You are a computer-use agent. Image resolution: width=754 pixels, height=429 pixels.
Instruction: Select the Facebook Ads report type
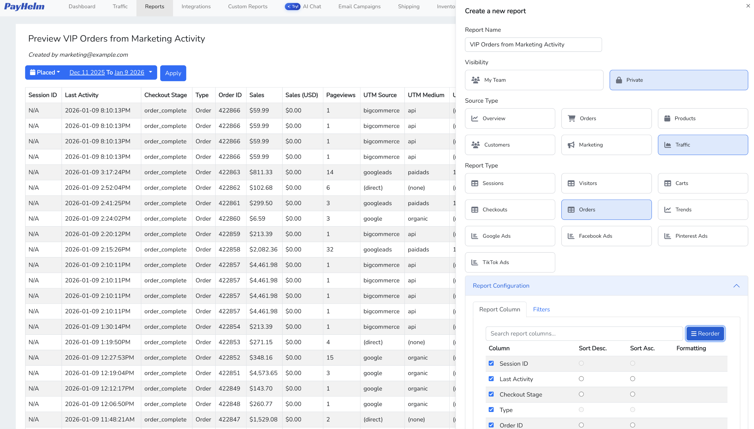coord(606,236)
